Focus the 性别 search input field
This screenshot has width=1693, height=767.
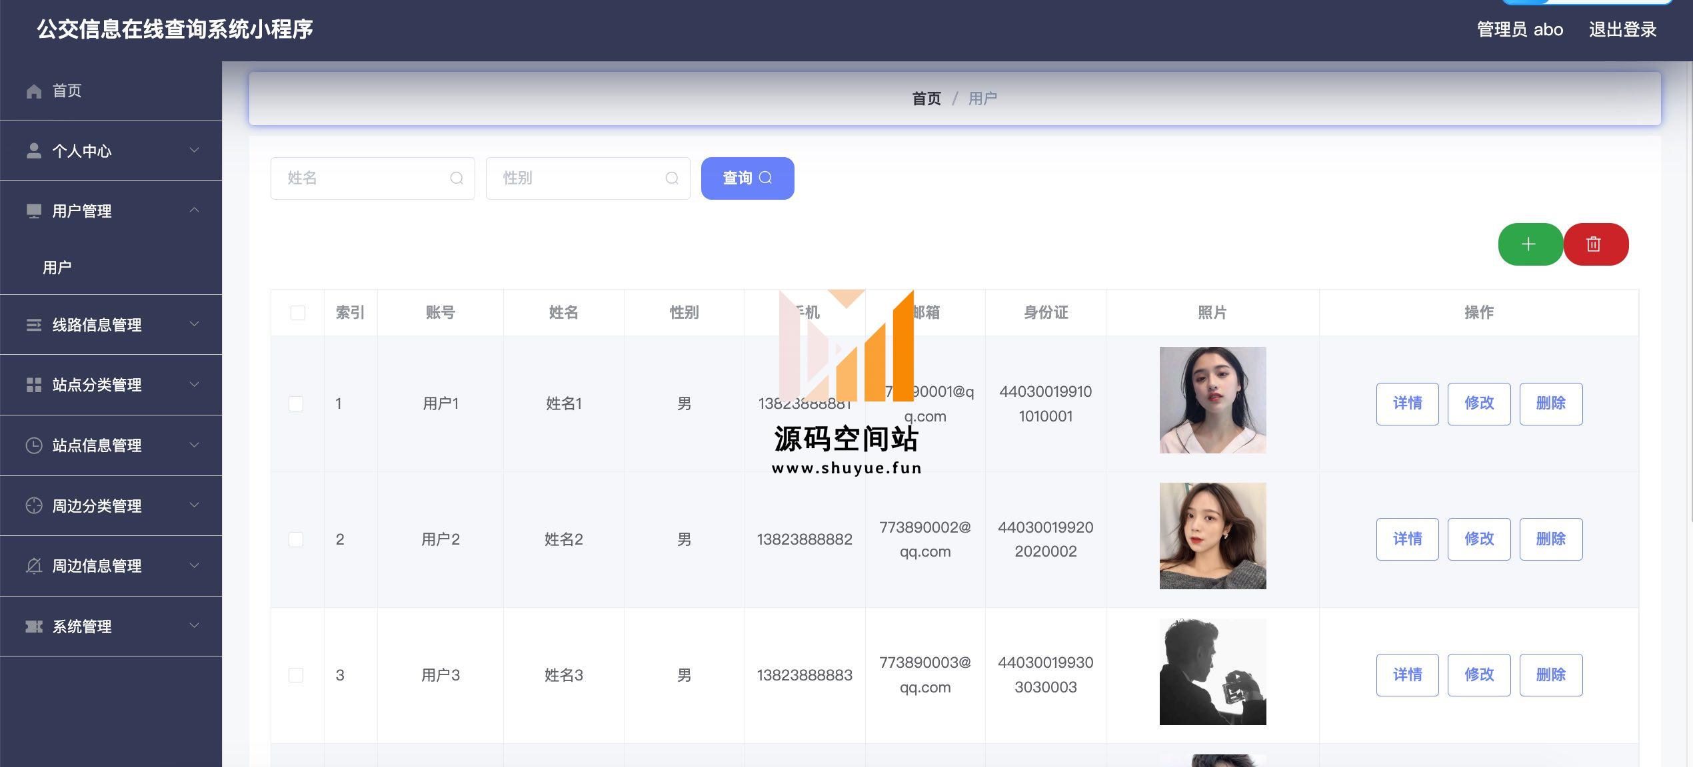(588, 178)
